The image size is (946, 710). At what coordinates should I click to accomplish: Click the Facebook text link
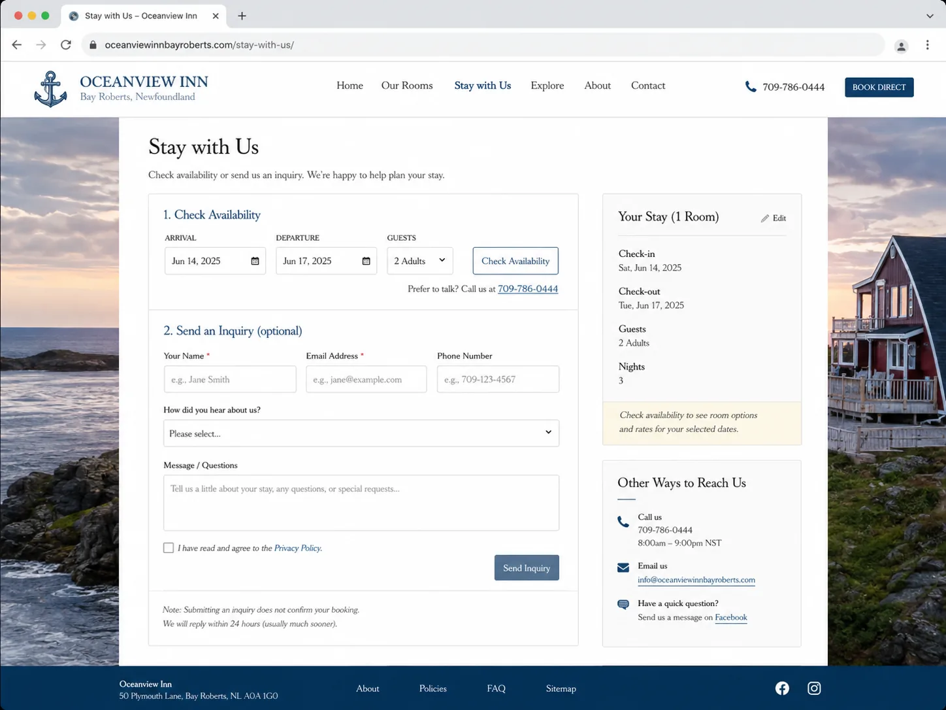pos(731,617)
